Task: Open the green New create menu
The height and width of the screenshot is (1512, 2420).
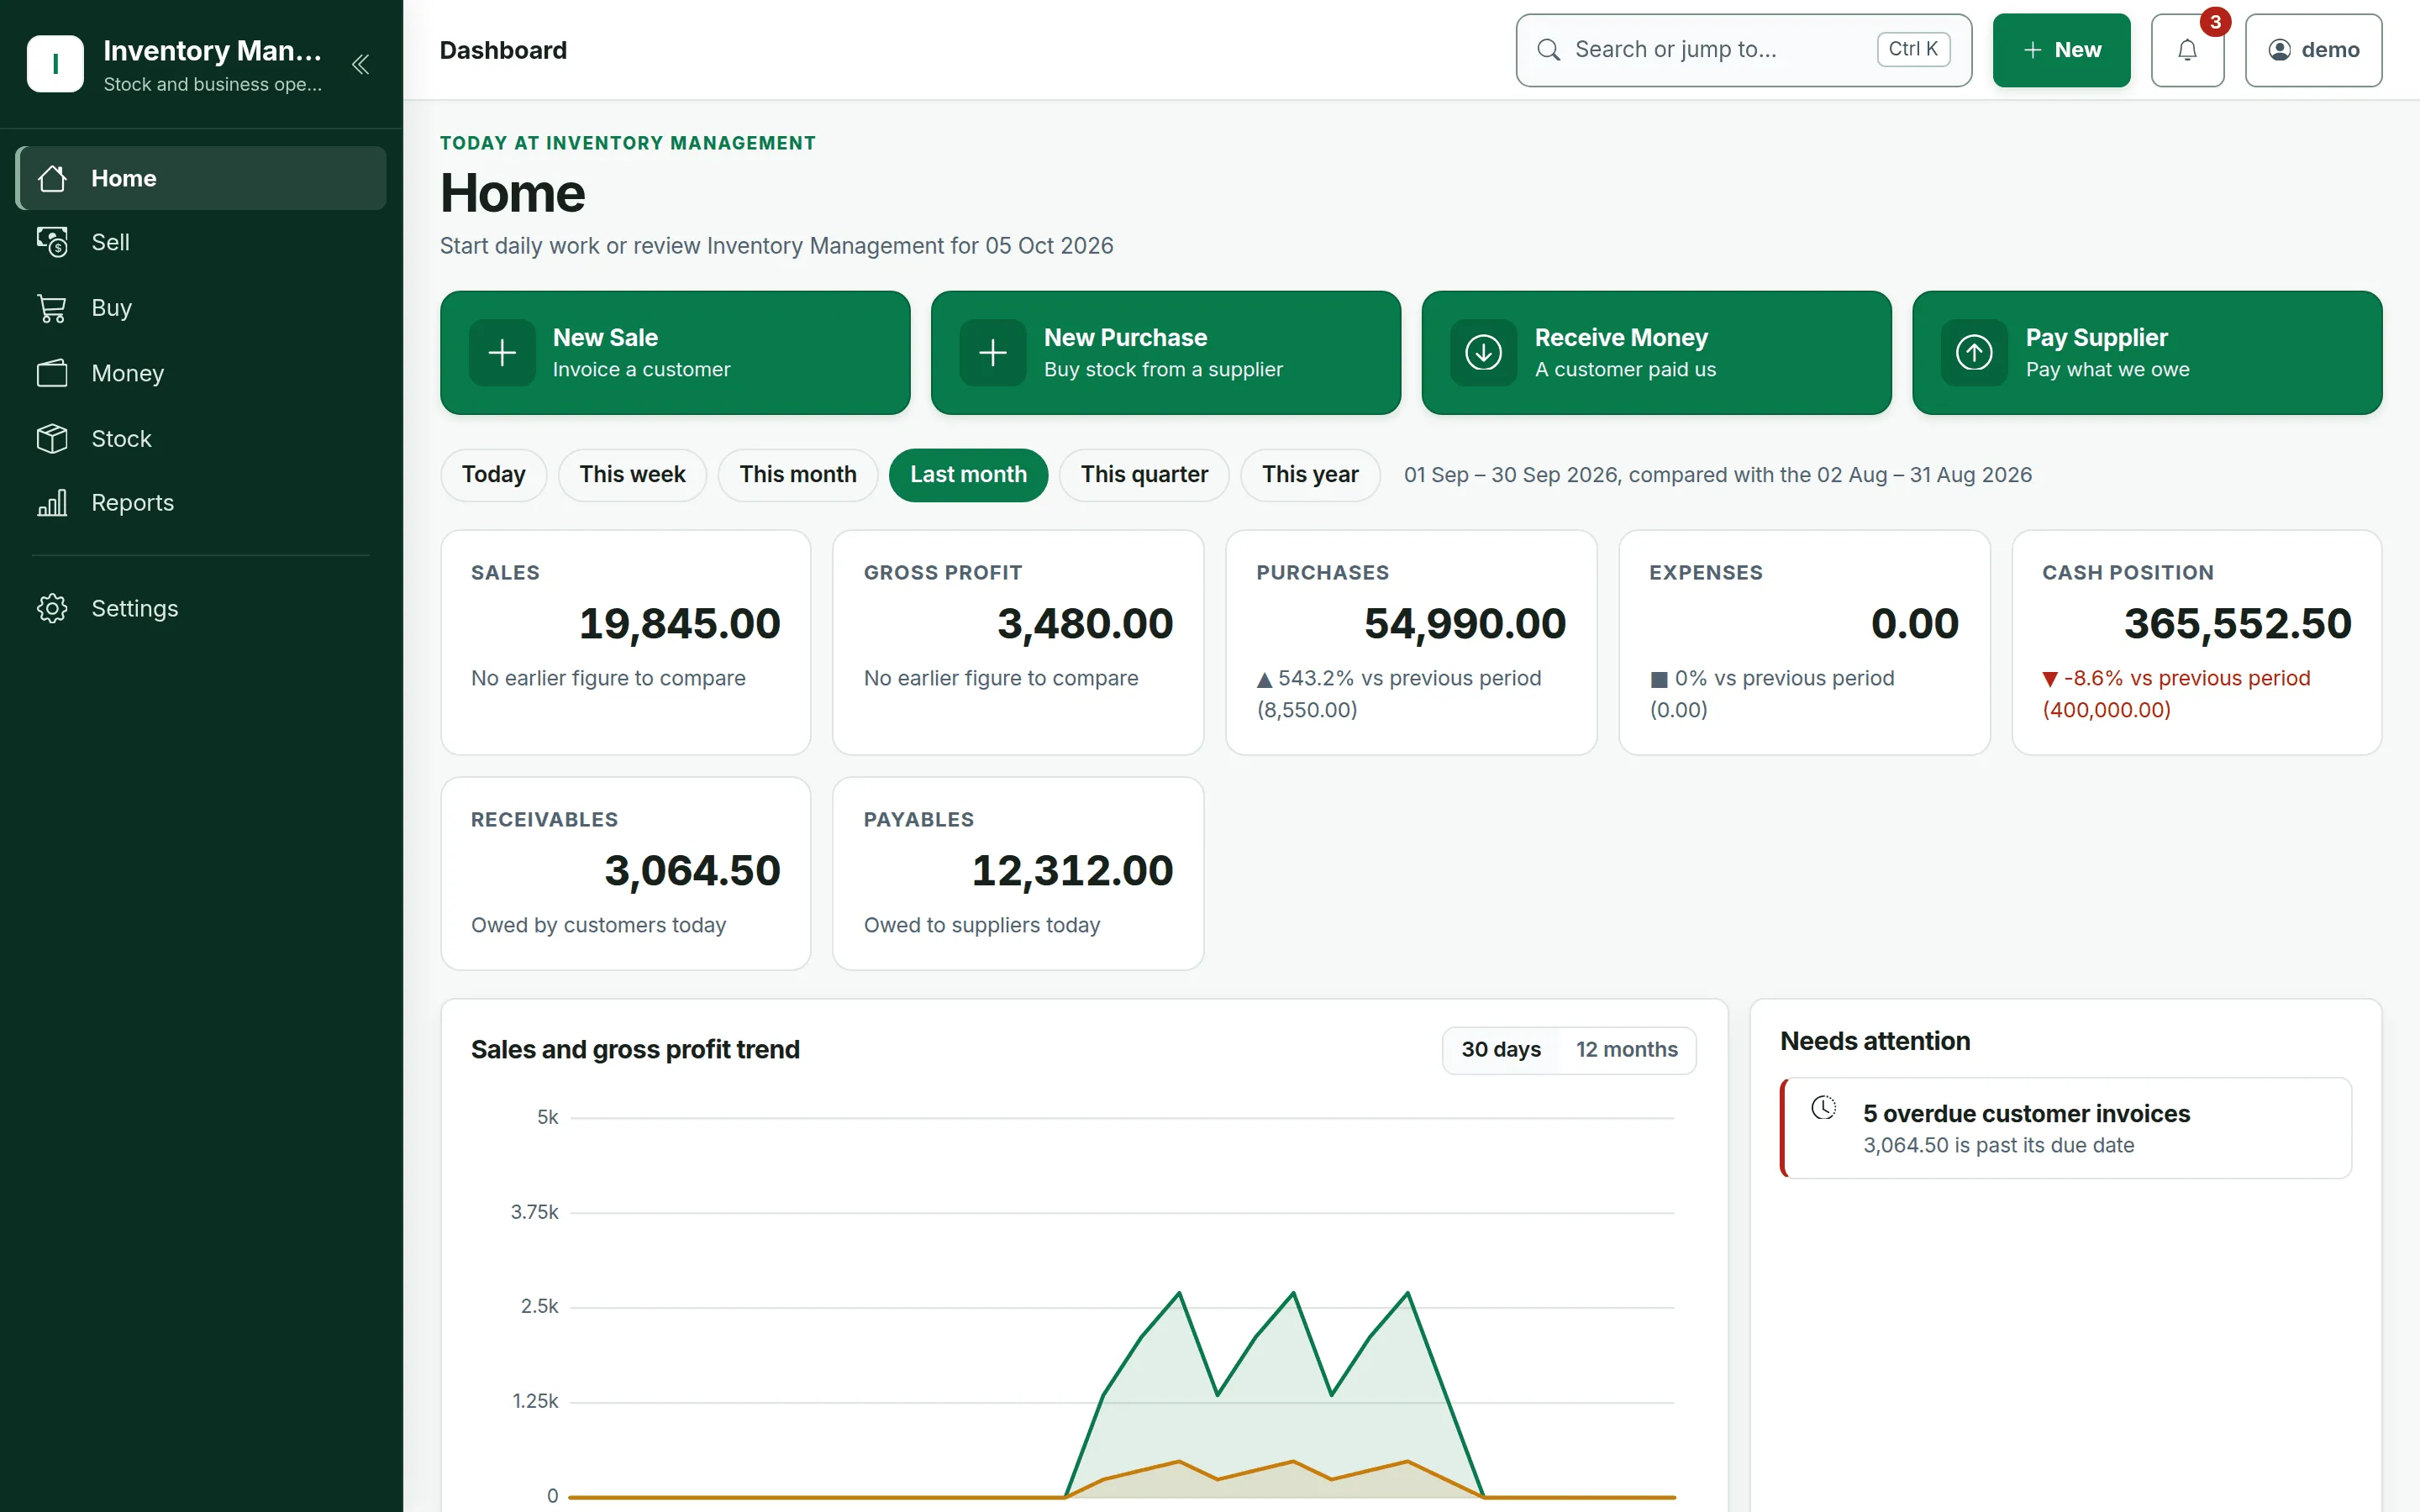Action: pyautogui.click(x=2061, y=50)
